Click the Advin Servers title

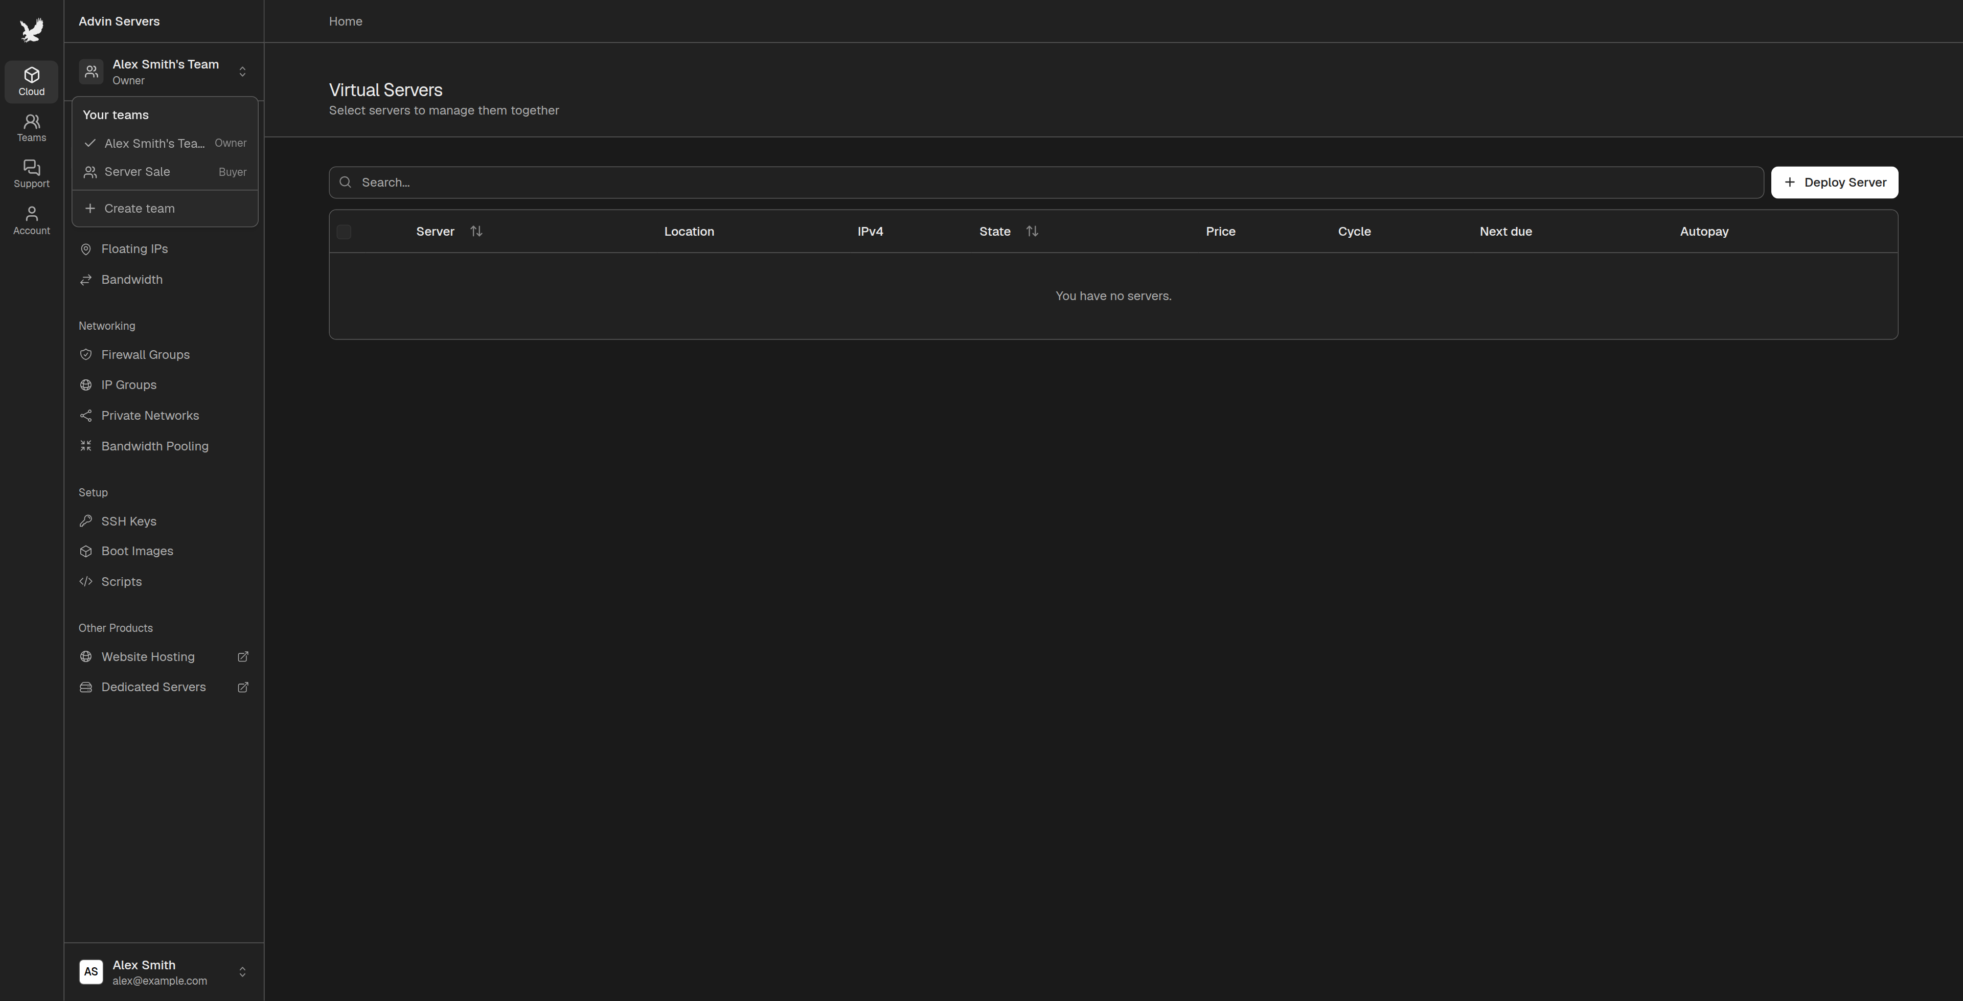coord(119,21)
